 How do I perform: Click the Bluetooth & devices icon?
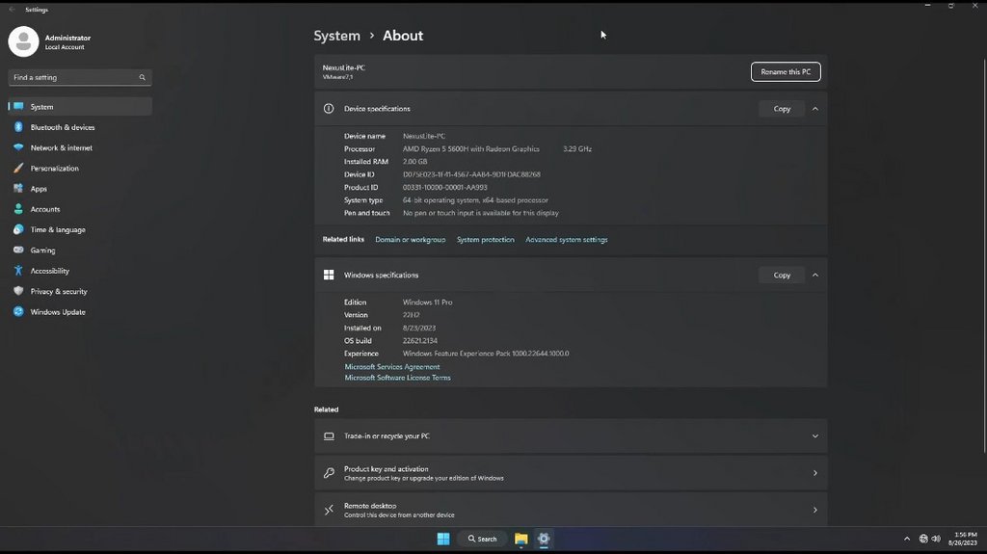pyautogui.click(x=18, y=127)
